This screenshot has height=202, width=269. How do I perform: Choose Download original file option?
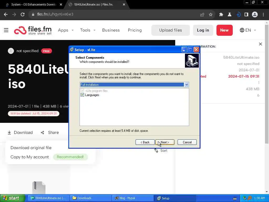tap(31, 148)
